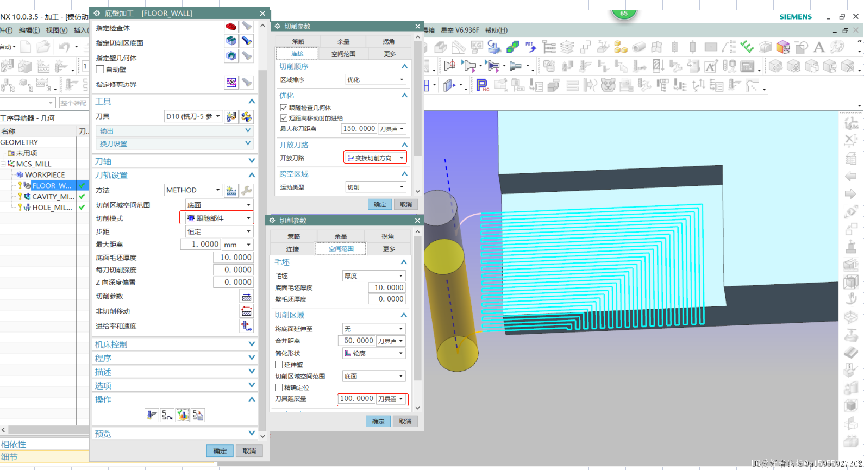Open 切削参数 via its icon
This screenshot has width=864, height=470.
[247, 297]
